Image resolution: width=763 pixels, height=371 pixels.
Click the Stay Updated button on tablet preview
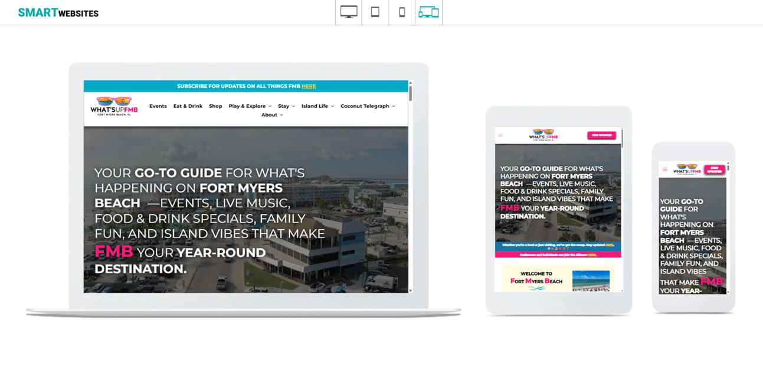tap(602, 135)
